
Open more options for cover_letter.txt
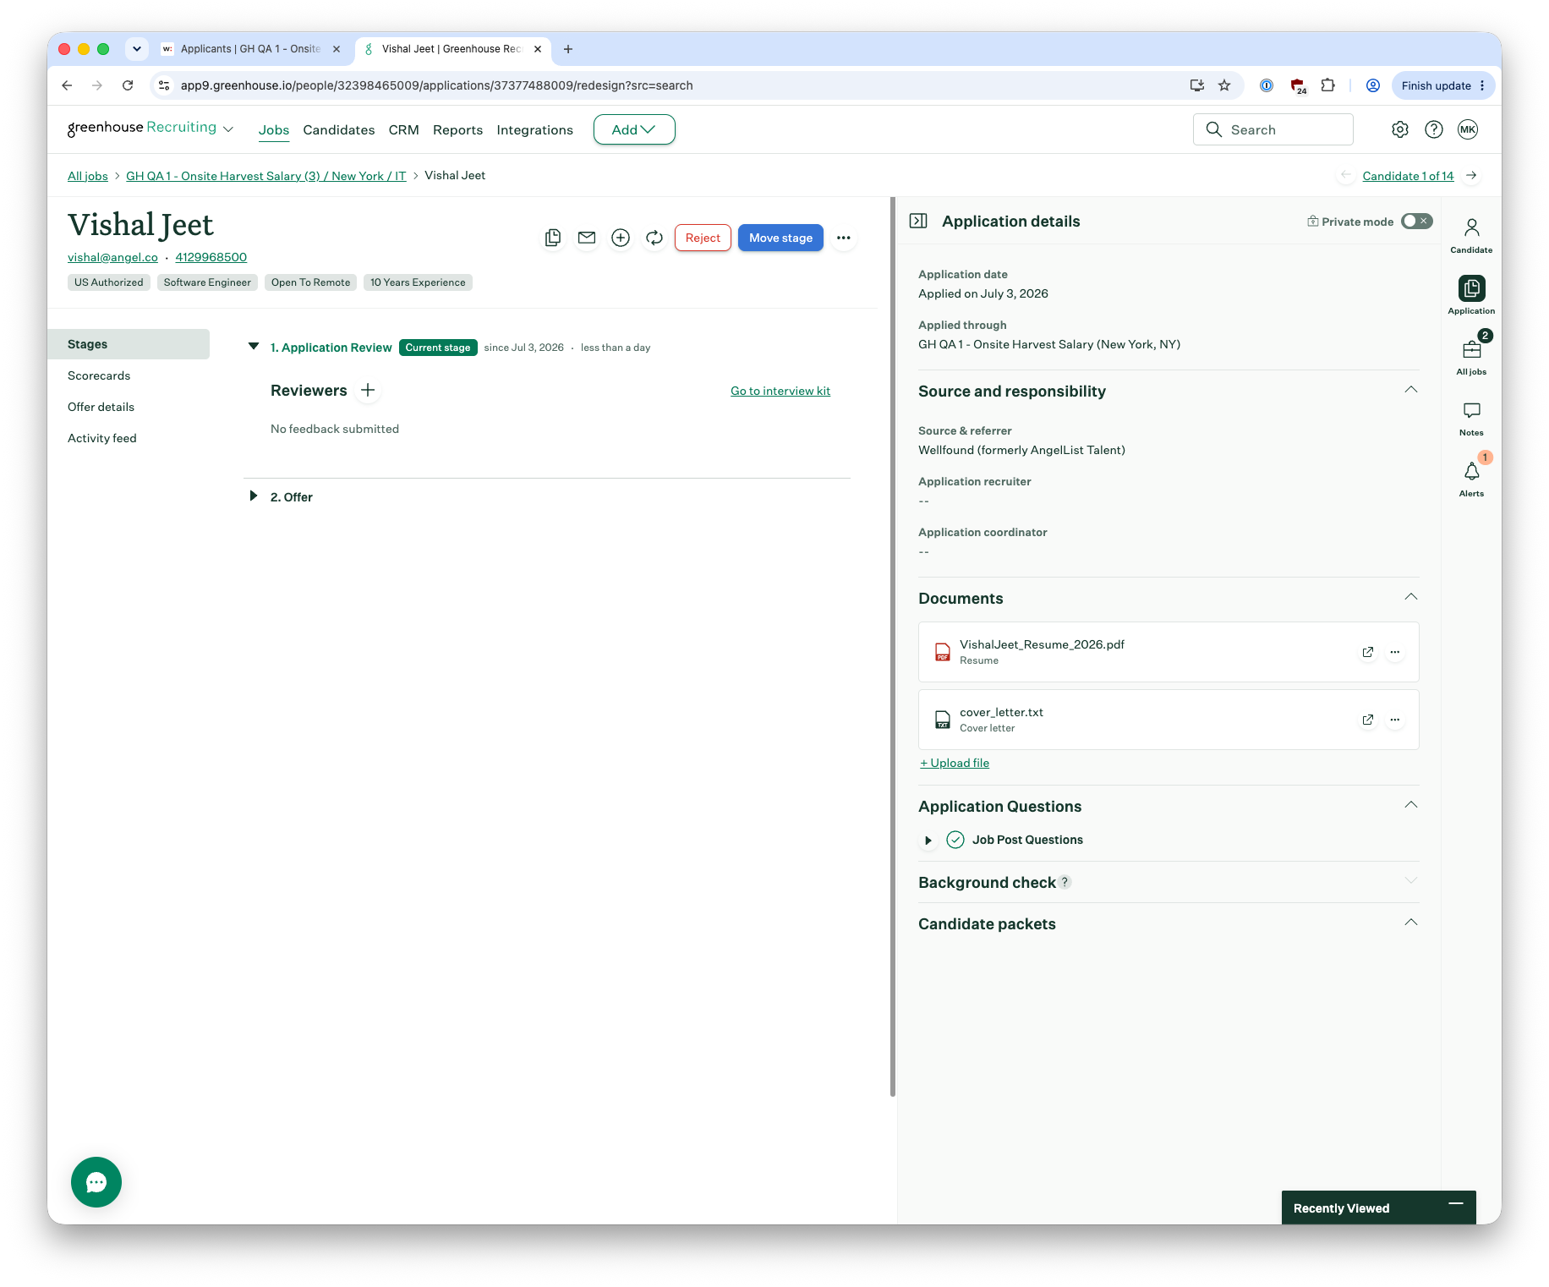[1395, 720]
